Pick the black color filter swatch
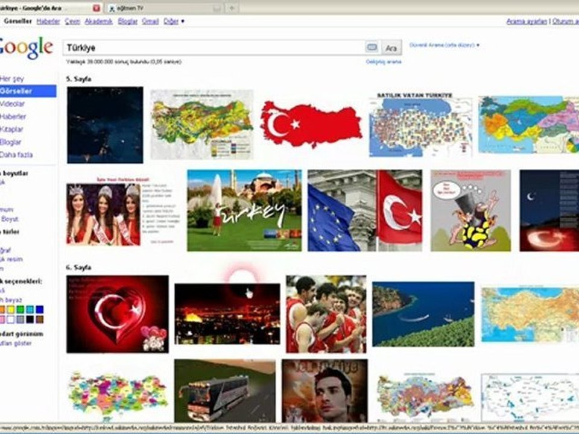 click(30, 319)
